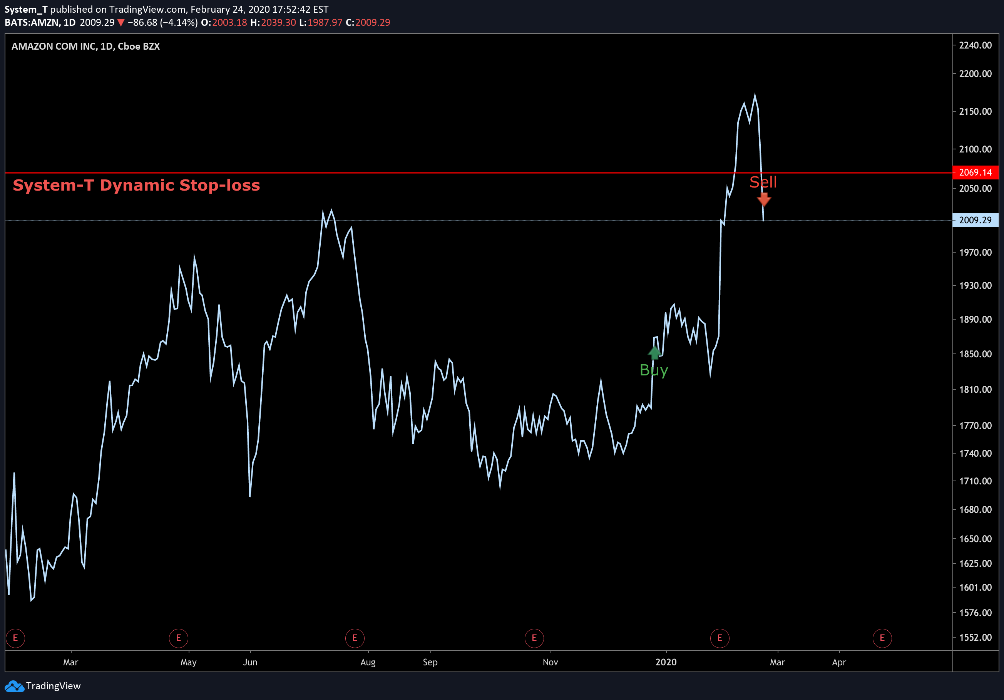Click the earnings E marker near March
This screenshot has height=700, width=1004.
(x=15, y=638)
